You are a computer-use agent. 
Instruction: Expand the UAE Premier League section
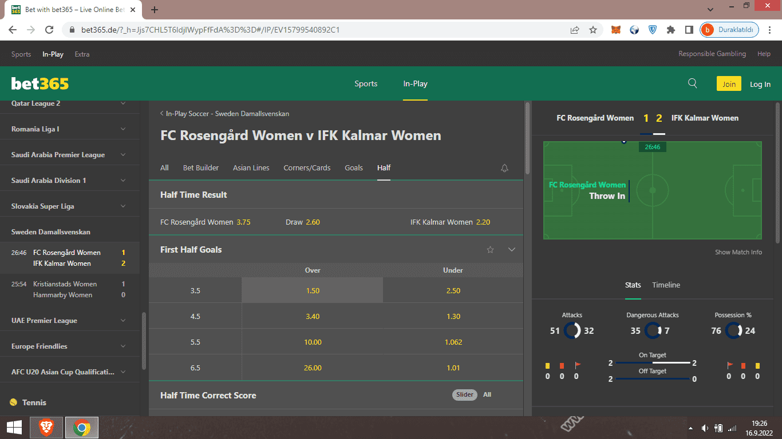click(x=70, y=321)
